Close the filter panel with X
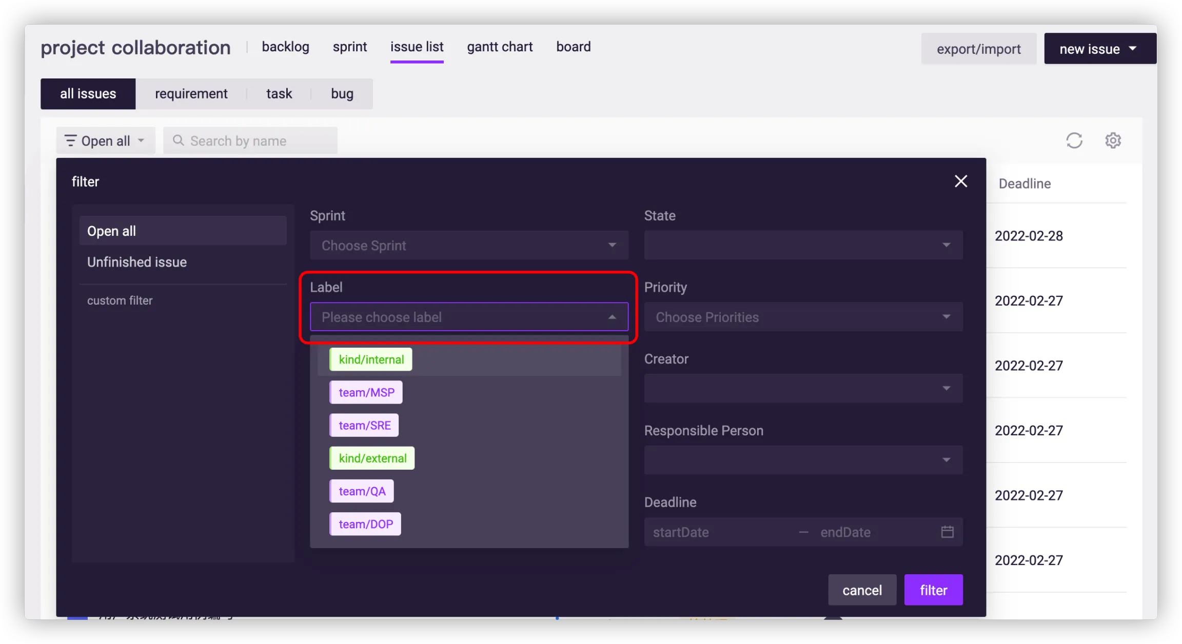Image resolution: width=1182 pixels, height=644 pixels. (x=960, y=181)
